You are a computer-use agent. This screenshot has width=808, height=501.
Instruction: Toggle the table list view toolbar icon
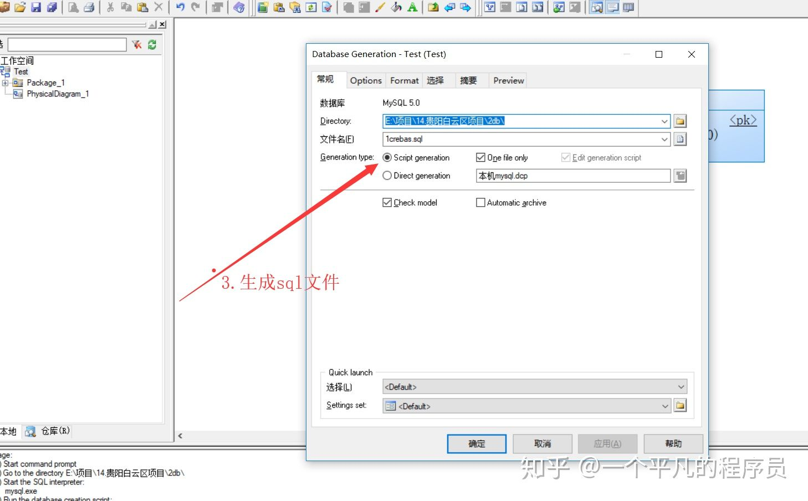(628, 7)
